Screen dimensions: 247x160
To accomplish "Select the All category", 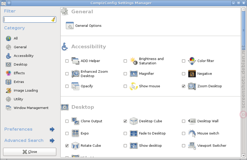I will click(x=12, y=39).
